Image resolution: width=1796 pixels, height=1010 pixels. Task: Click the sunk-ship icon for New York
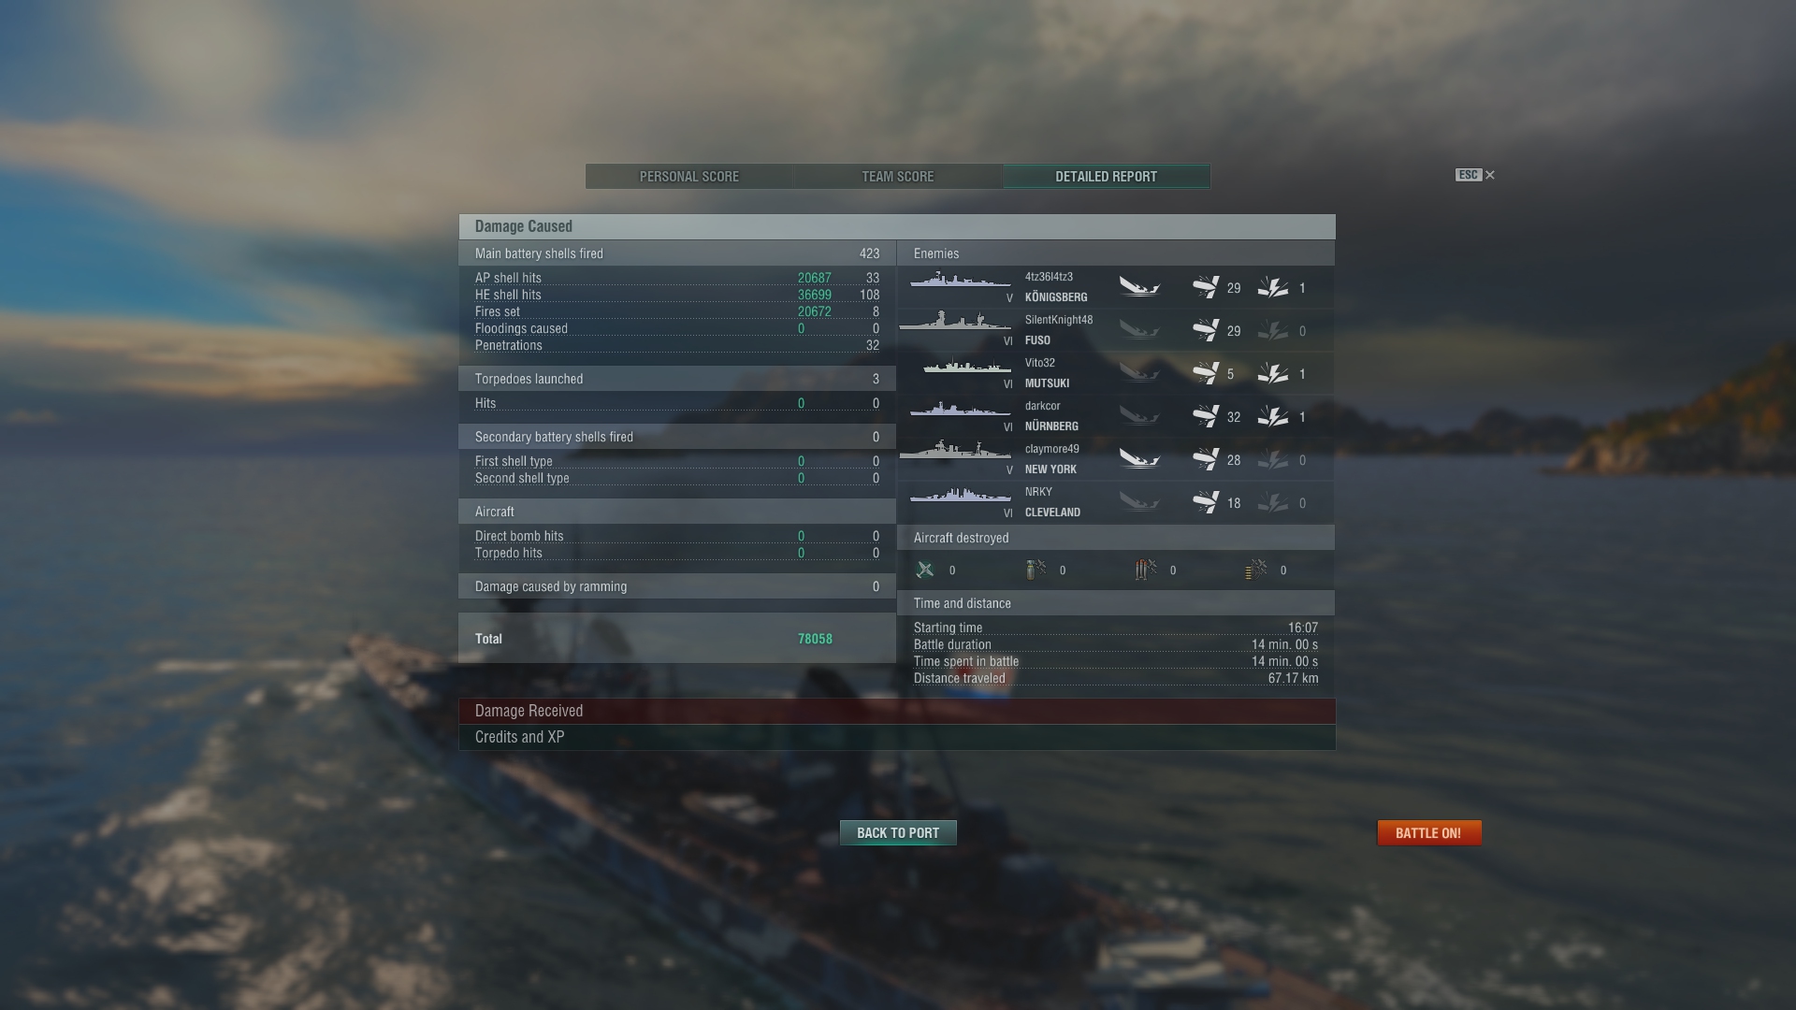pos(1139,459)
